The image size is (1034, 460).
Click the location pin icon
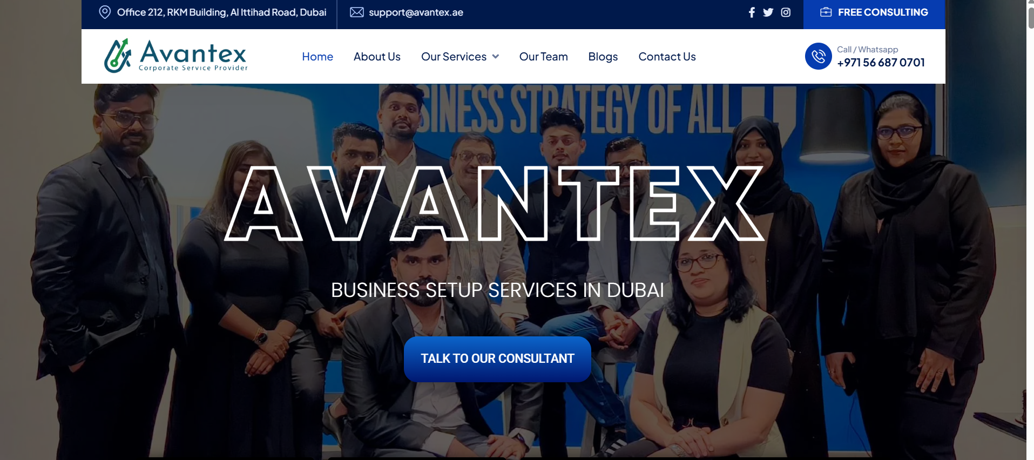[x=105, y=12]
